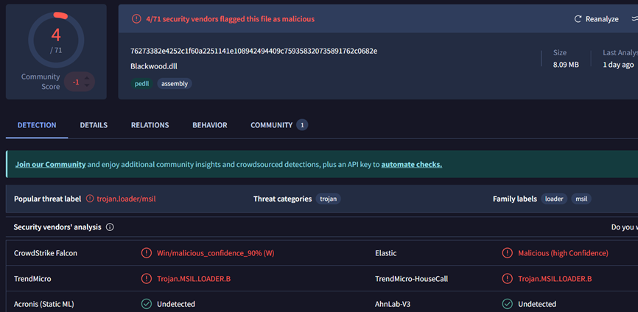Click the TrendMicro-HouseCall alert icon
The width and height of the screenshot is (638, 312).
point(507,279)
